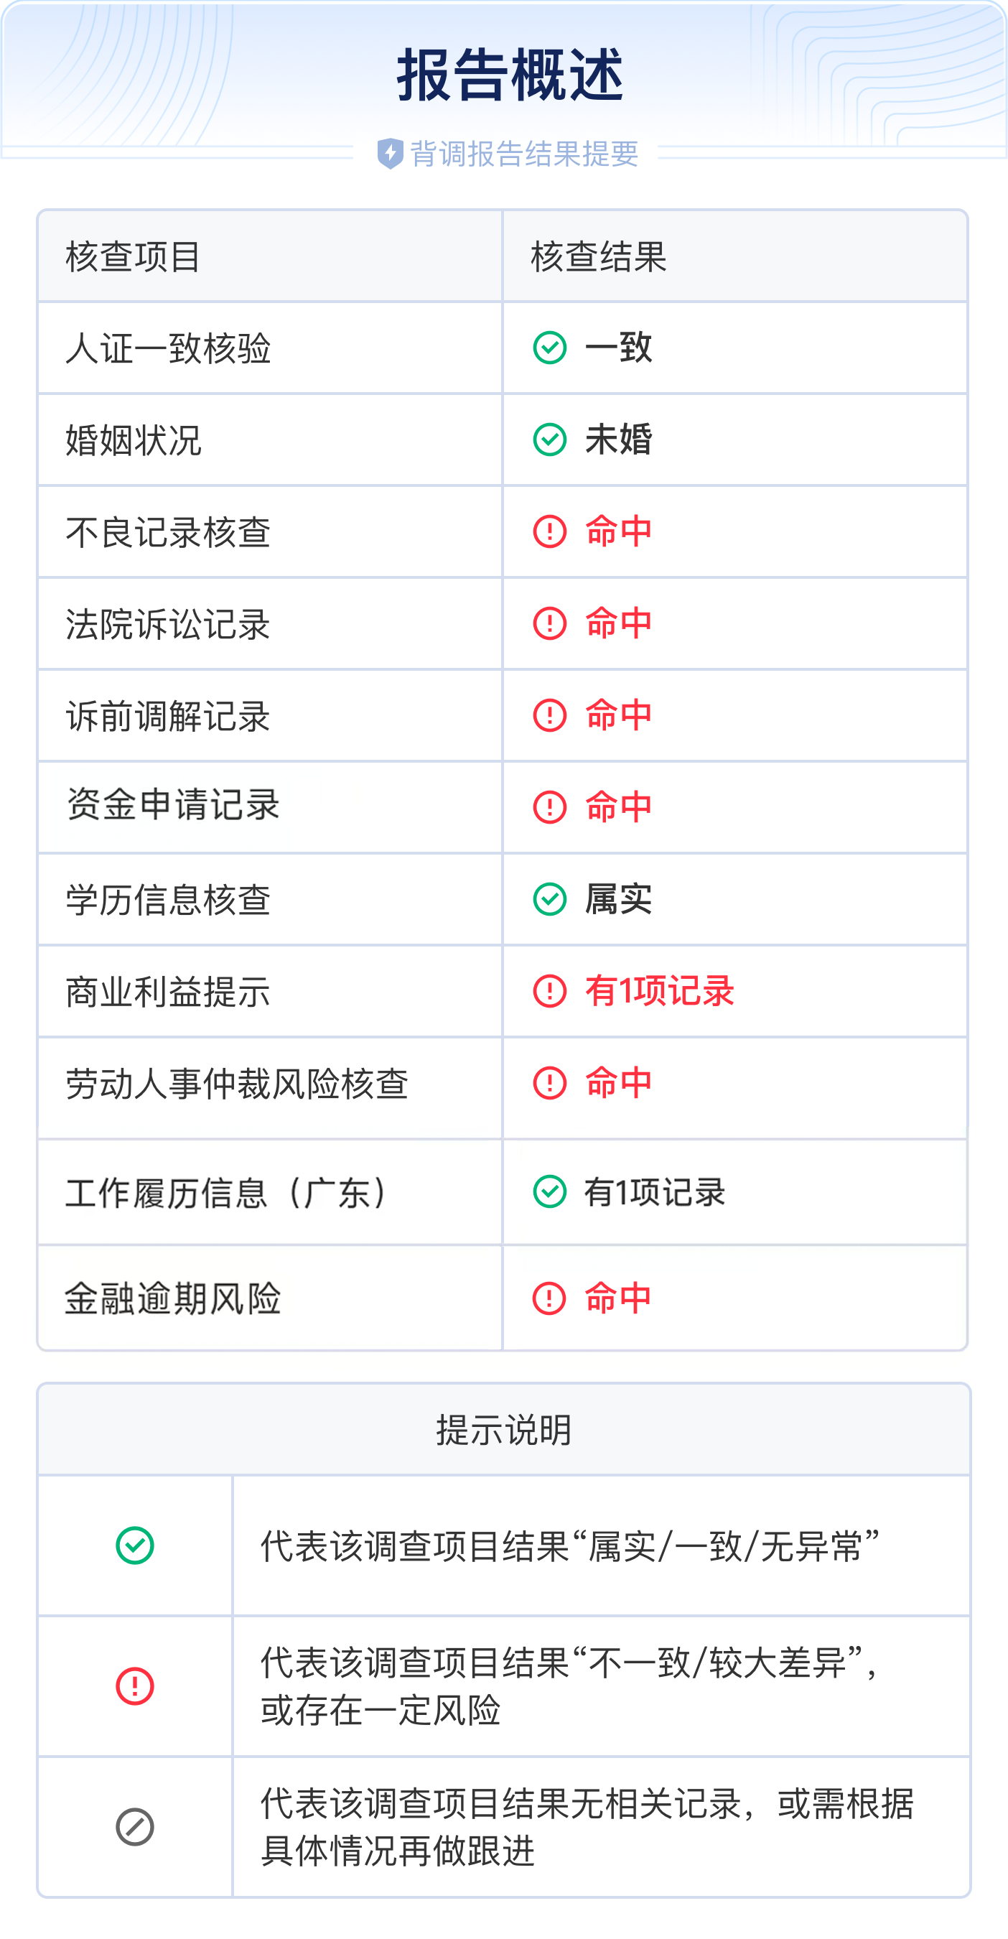Image resolution: width=1008 pixels, height=1939 pixels.
Task: Click the green check beside 未婚
Action: click(550, 440)
